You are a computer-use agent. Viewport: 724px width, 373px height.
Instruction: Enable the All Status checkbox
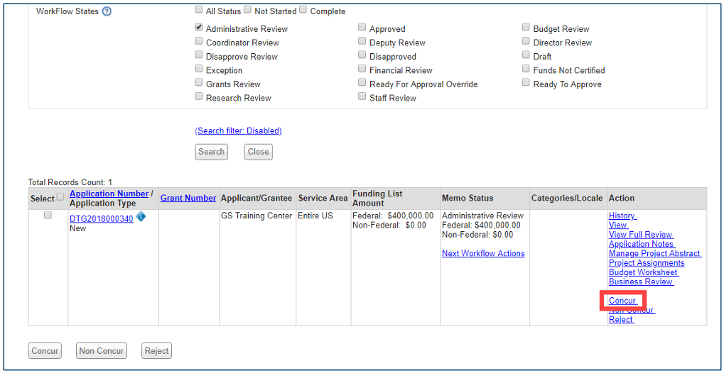pyautogui.click(x=199, y=11)
